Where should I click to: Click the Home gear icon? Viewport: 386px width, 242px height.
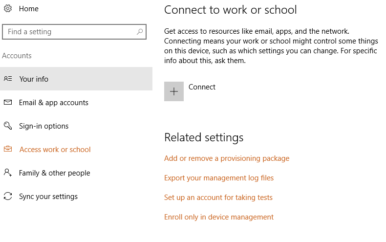point(8,9)
